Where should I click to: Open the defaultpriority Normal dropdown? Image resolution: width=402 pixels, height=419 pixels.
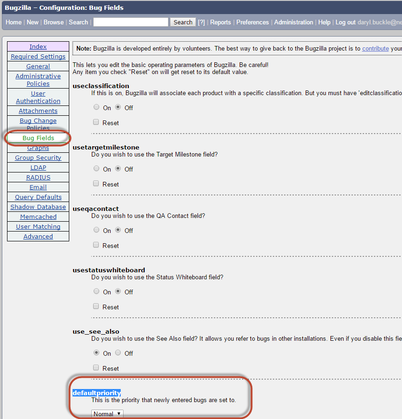[107, 414]
